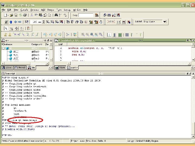Click the Open folder toolbar icon
The width and height of the screenshot is (195, 146).
11,15
